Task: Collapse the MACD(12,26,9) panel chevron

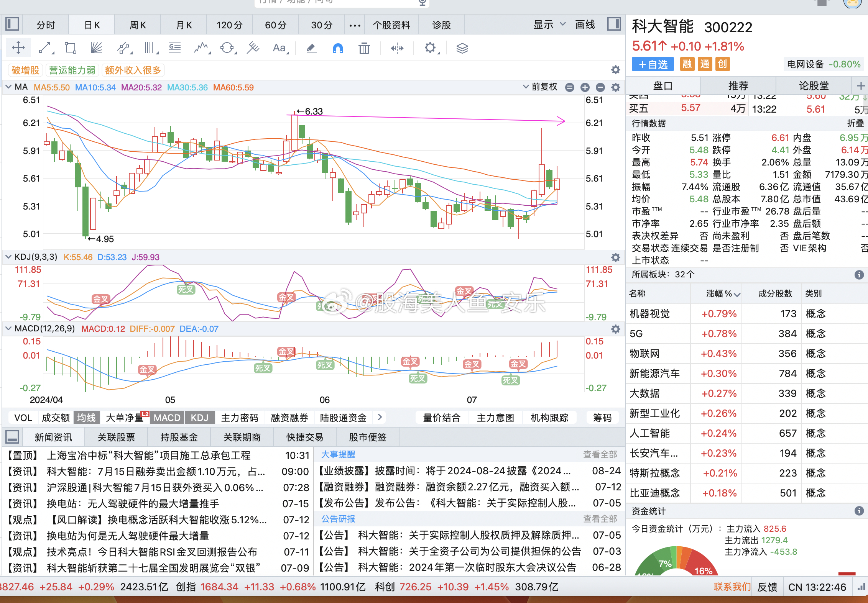Action: pos(8,328)
